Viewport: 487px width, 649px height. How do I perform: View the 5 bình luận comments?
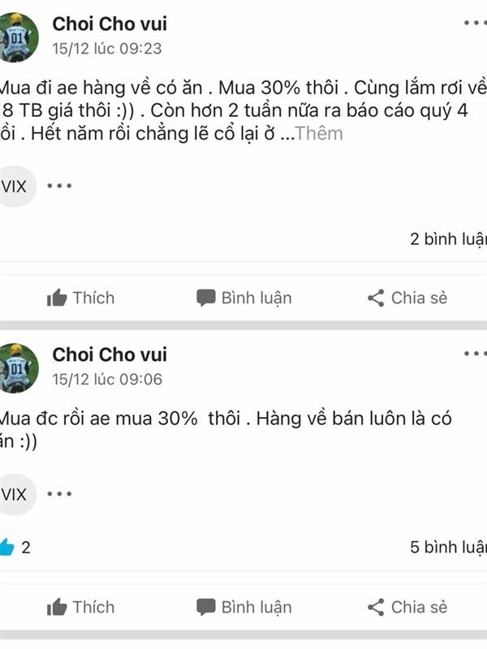448,547
